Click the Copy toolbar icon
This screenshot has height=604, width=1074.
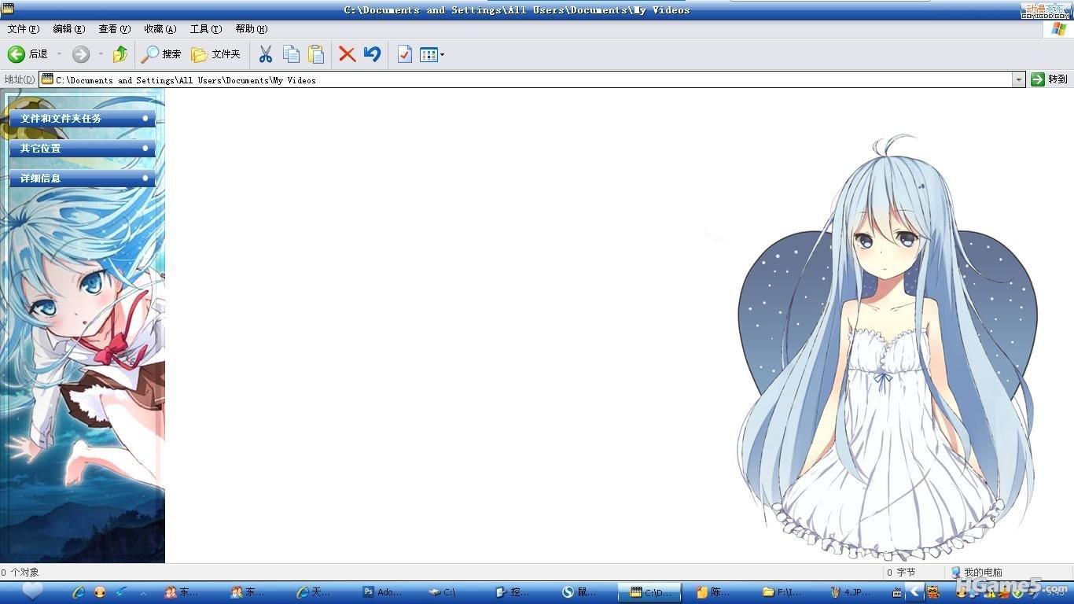[291, 54]
